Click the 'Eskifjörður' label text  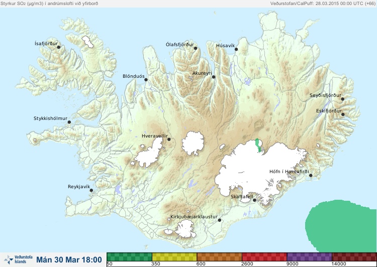pos(329,111)
